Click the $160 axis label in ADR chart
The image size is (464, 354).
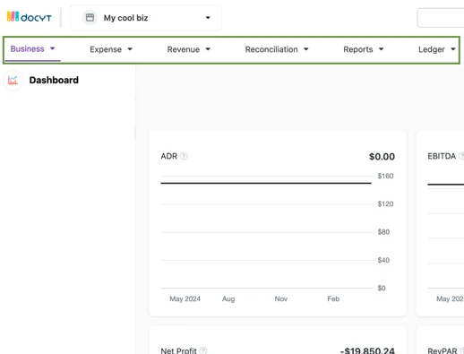pyautogui.click(x=385, y=176)
